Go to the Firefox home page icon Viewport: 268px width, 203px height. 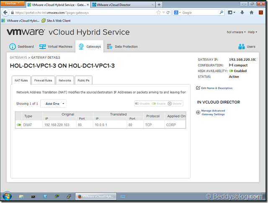coord(251,13)
